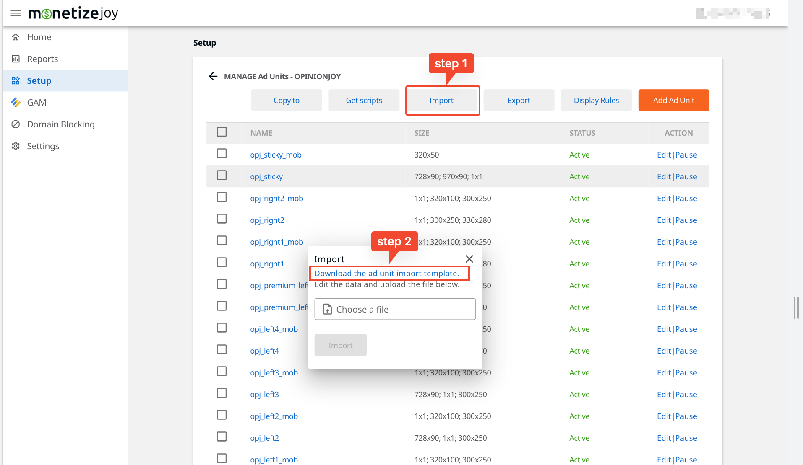Click the Add Ad Unit button
Image resolution: width=803 pixels, height=465 pixels.
click(673, 101)
